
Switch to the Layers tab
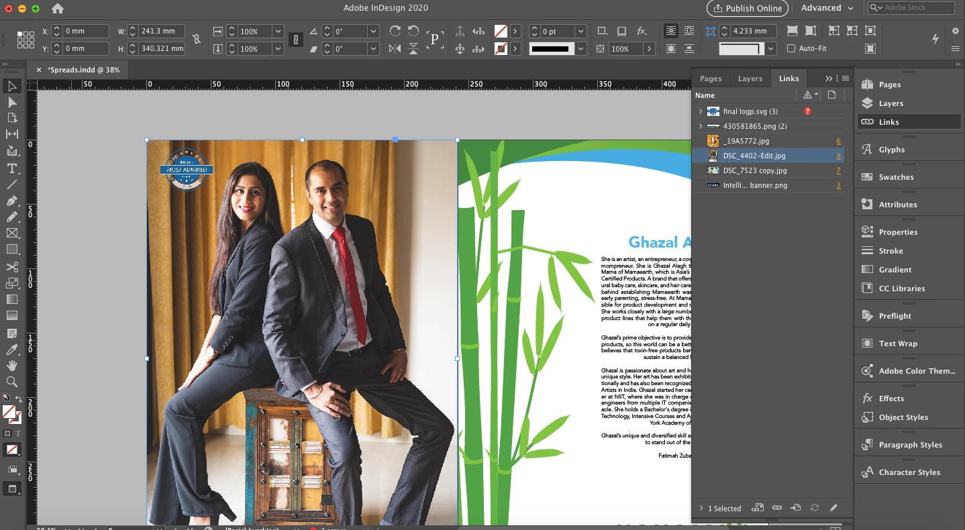click(750, 78)
